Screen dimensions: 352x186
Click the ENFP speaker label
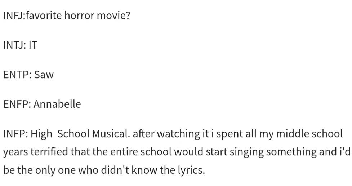[x=15, y=104]
